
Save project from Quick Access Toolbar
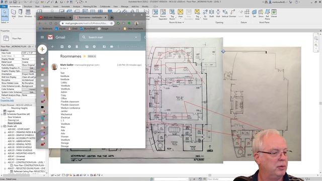pos(15,2)
